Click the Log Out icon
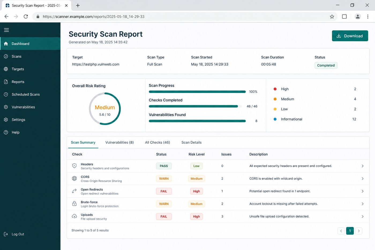Image resolution: width=375 pixels, height=250 pixels. pos(6,234)
